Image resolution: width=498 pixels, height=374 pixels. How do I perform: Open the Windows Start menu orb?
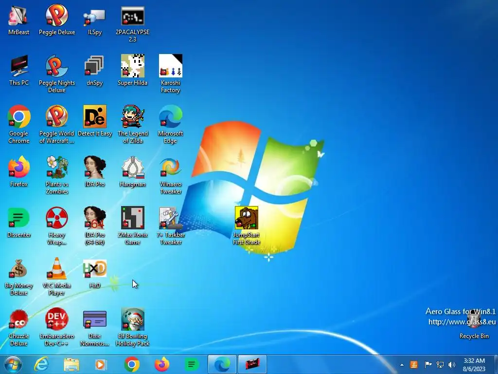[13, 364]
